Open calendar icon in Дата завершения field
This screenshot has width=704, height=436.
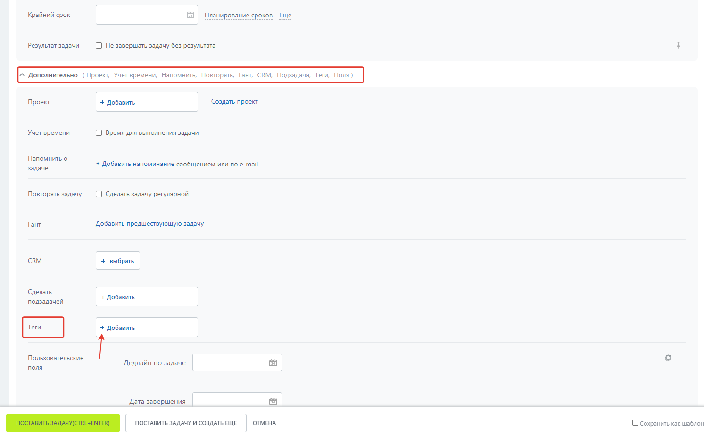pyautogui.click(x=273, y=401)
